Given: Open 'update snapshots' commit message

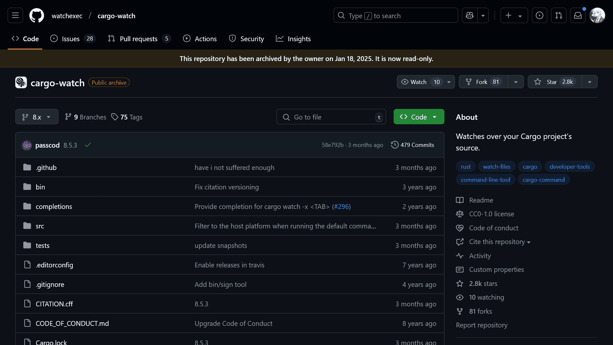Looking at the screenshot, I should click(x=221, y=245).
